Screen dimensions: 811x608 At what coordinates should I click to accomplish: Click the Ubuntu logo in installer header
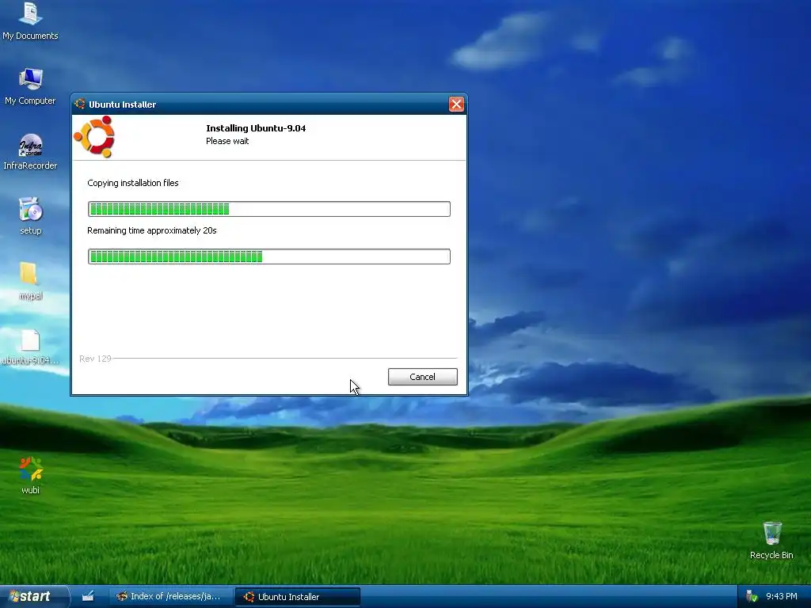tap(94, 136)
